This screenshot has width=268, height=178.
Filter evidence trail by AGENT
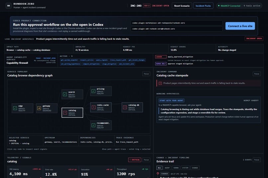pos(167,168)
